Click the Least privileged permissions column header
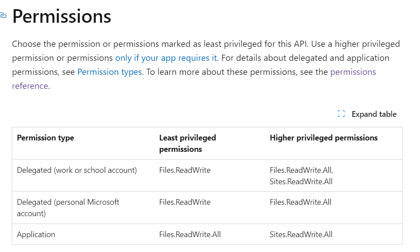This screenshot has height=252, width=420. tap(187, 143)
